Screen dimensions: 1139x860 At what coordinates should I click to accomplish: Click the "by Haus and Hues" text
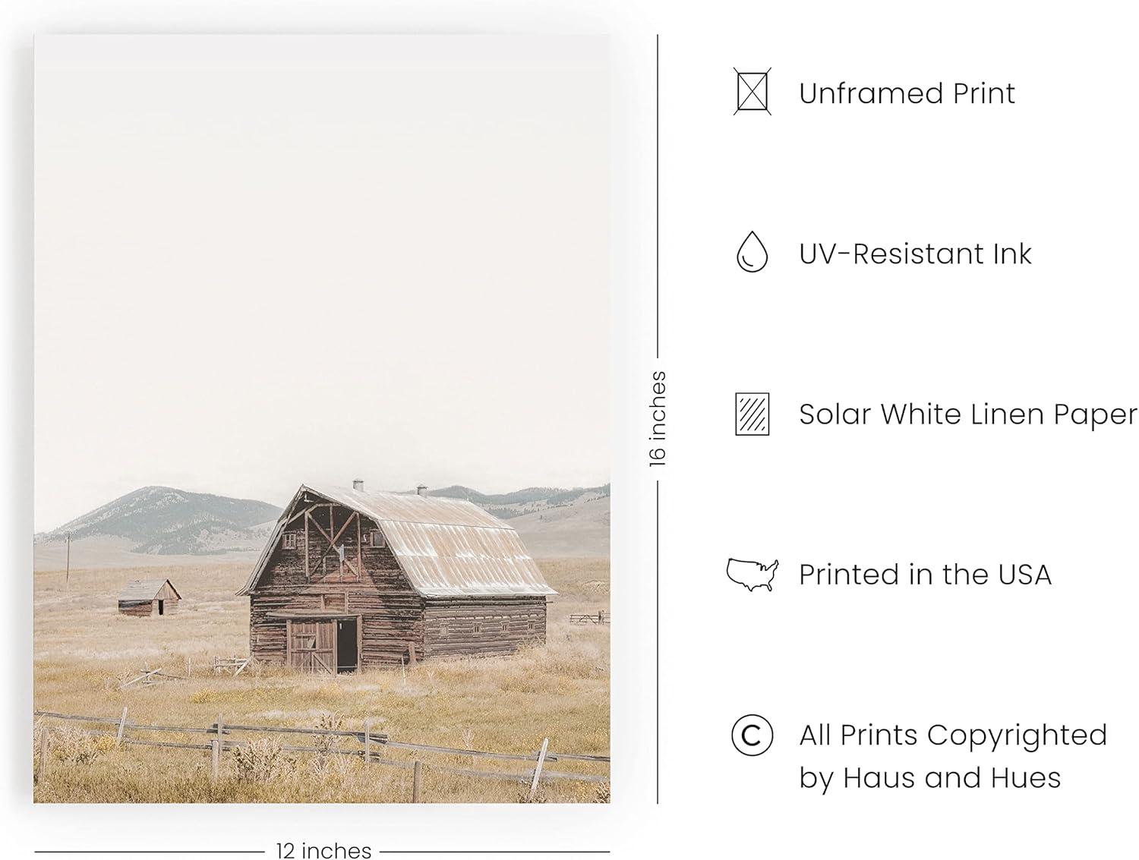pos(929,778)
